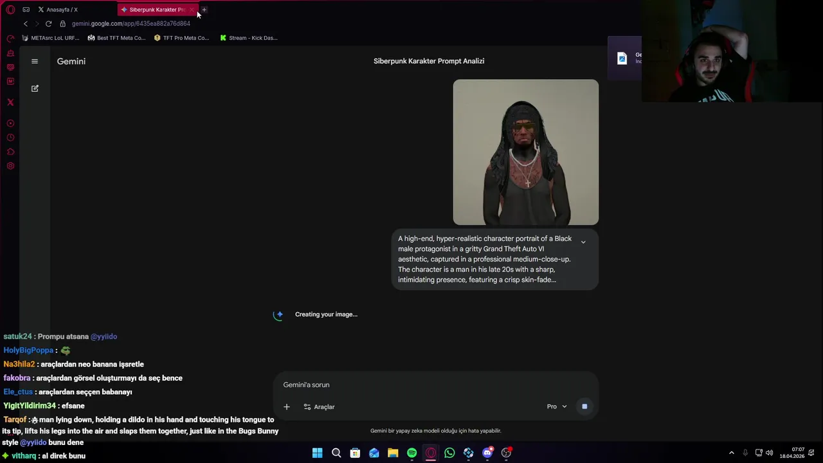
Task: Open the Pro model selector dropdown
Action: 557,406
